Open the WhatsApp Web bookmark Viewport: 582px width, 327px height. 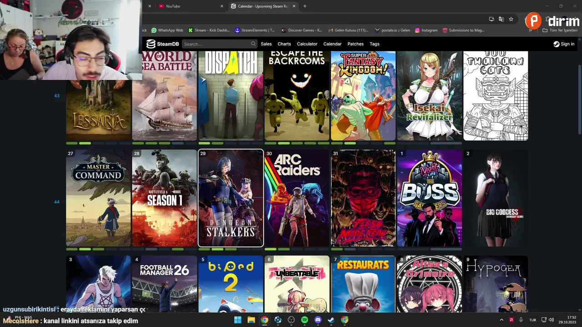pyautogui.click(x=167, y=30)
